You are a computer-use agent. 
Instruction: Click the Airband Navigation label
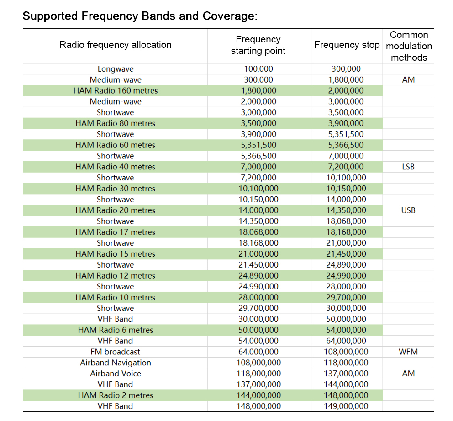[116, 363]
